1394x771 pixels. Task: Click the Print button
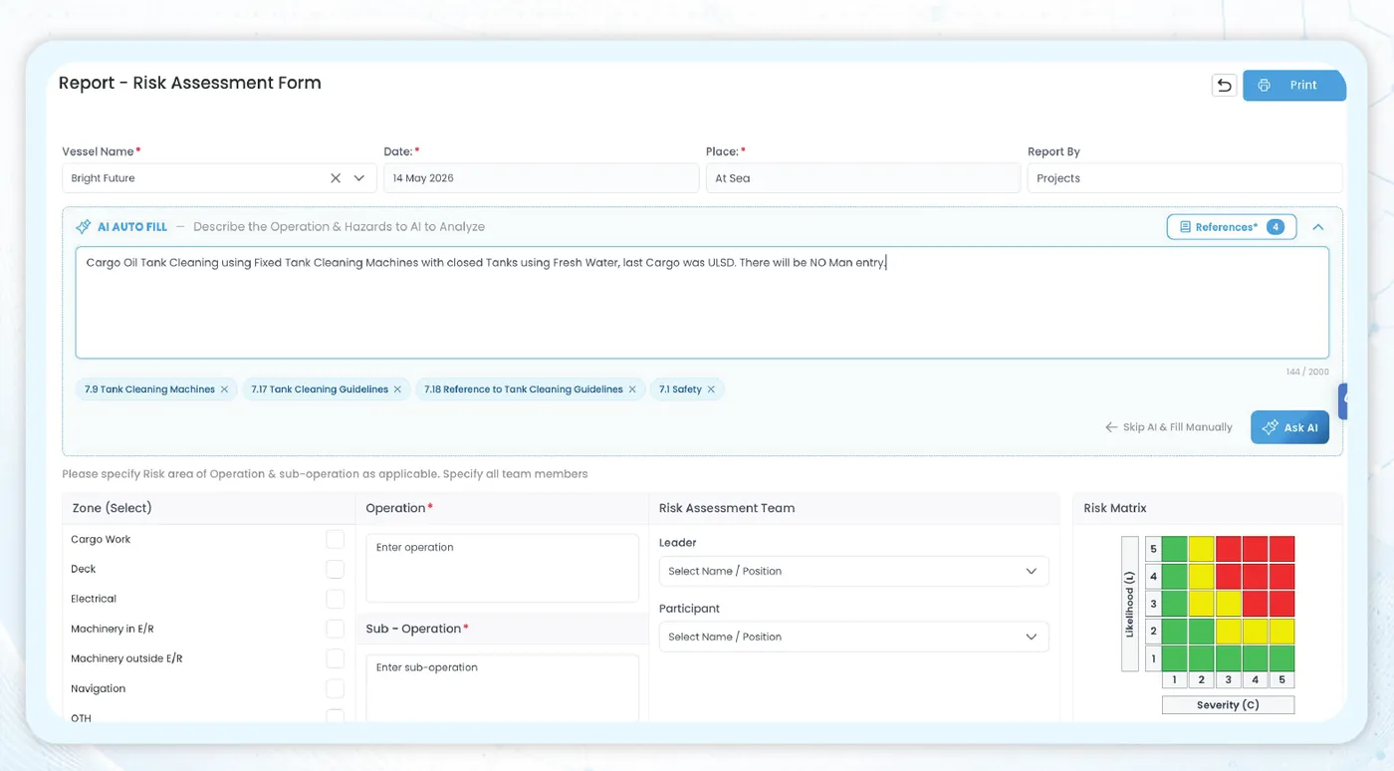tap(1293, 86)
